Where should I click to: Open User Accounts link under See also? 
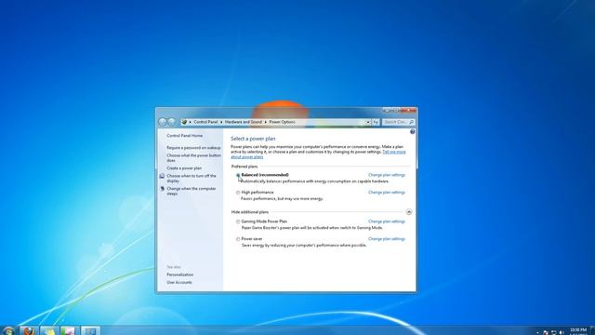pyautogui.click(x=179, y=283)
